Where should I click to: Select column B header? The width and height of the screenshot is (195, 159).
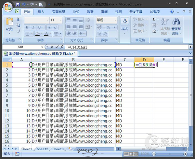[x=73, y=60]
